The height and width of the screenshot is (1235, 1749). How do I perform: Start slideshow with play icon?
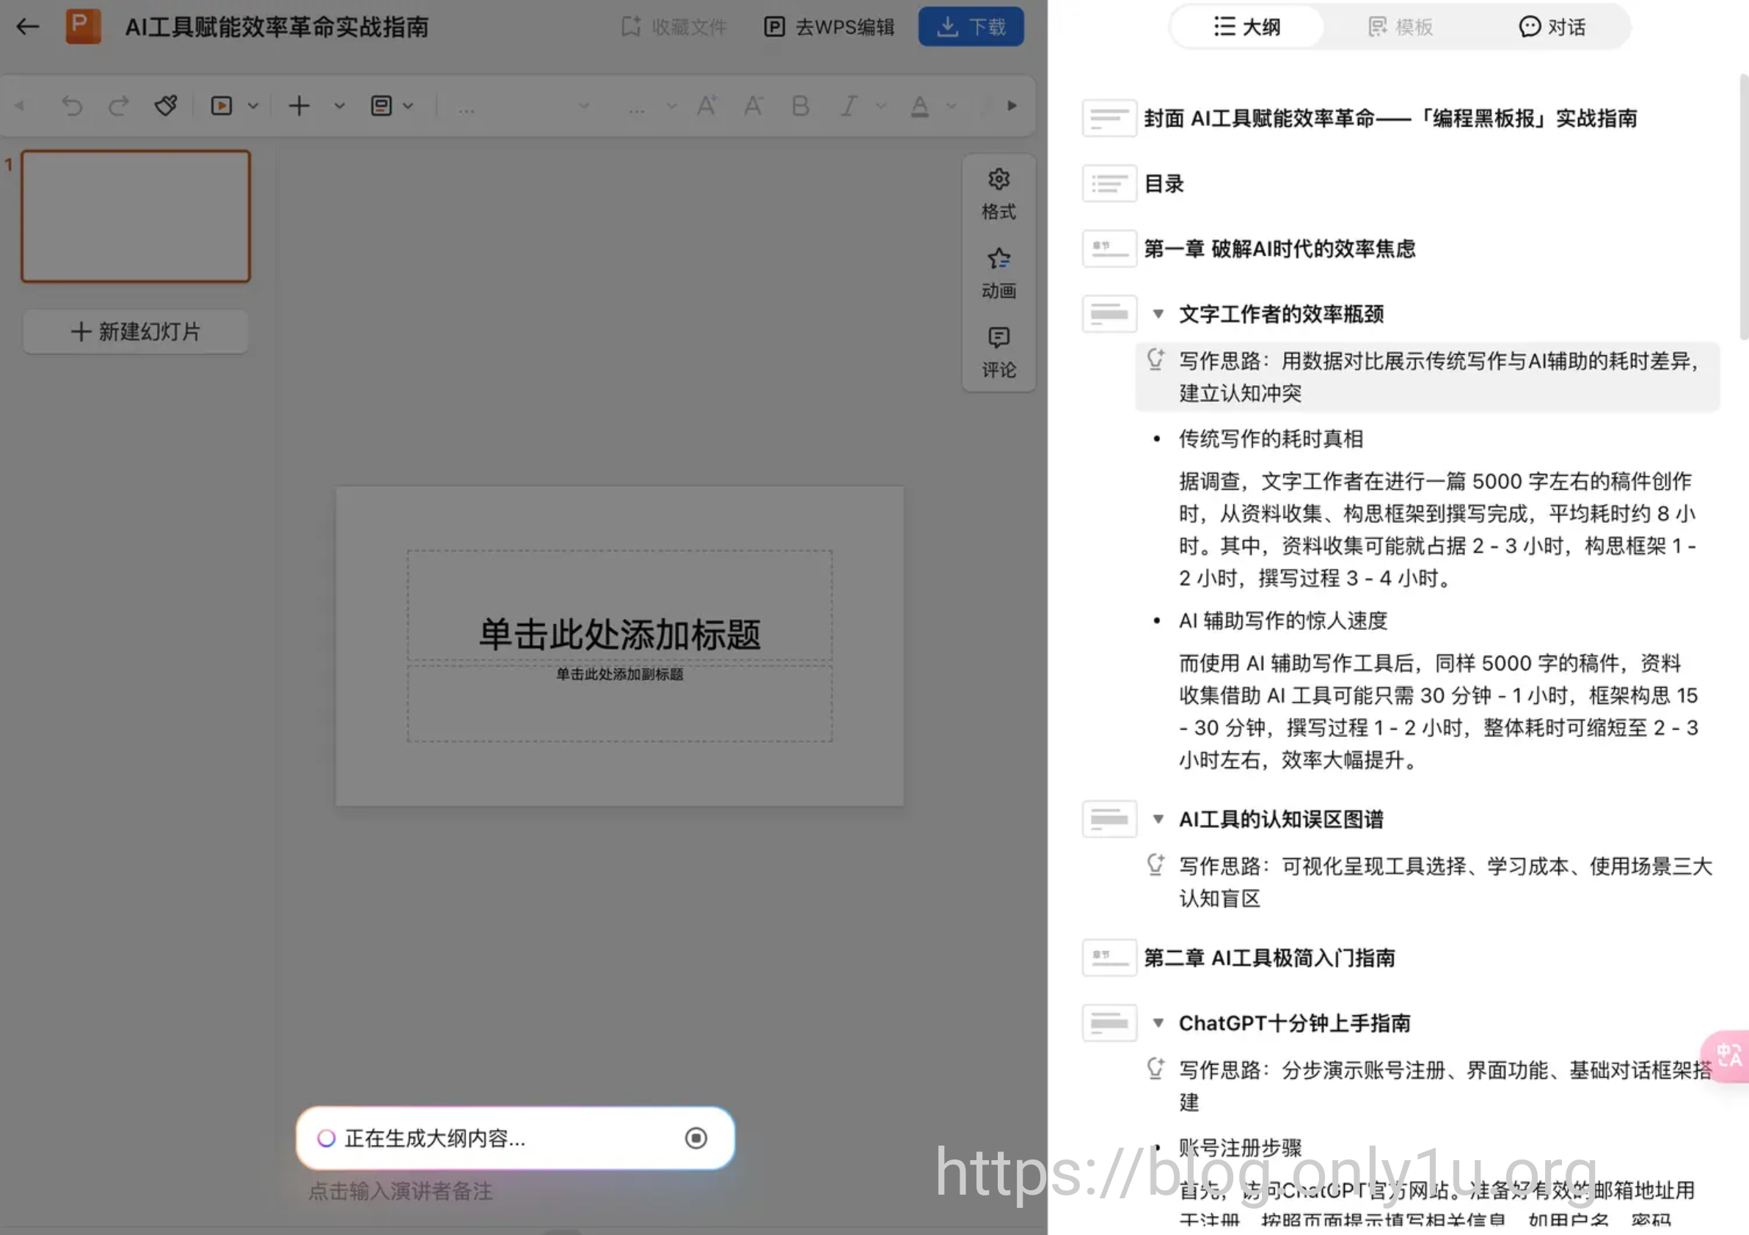point(221,106)
